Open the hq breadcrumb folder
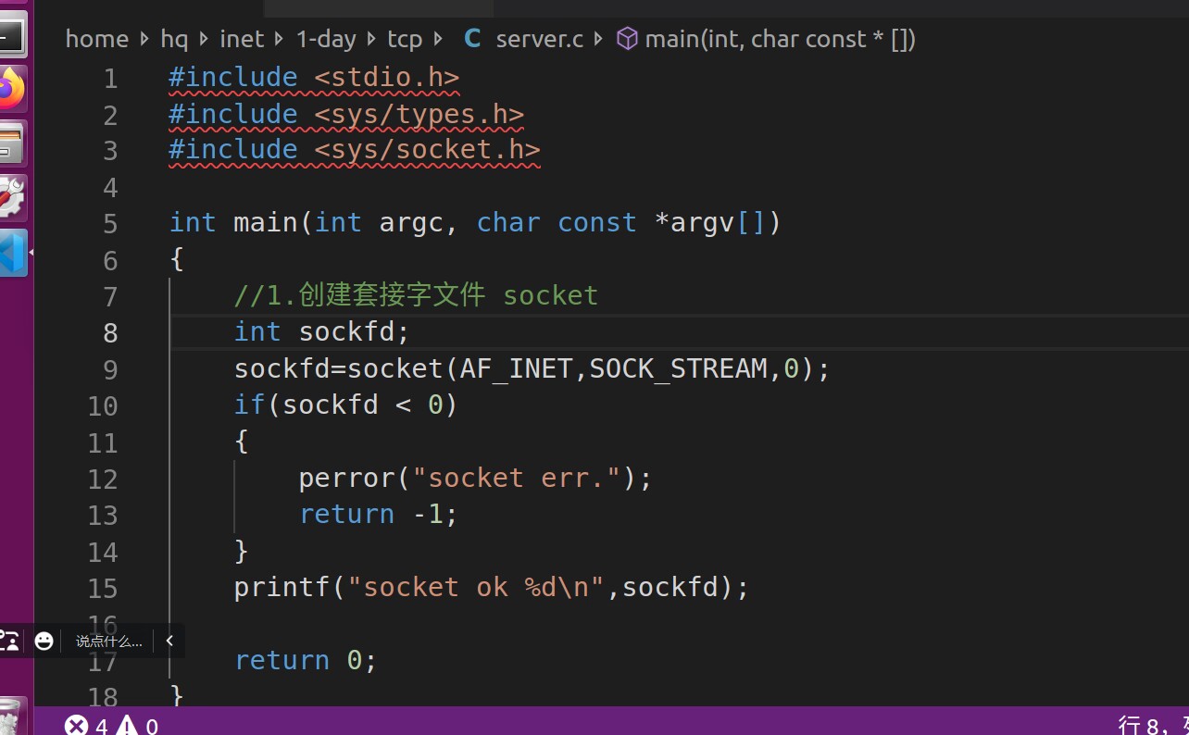1189x735 pixels. (174, 39)
